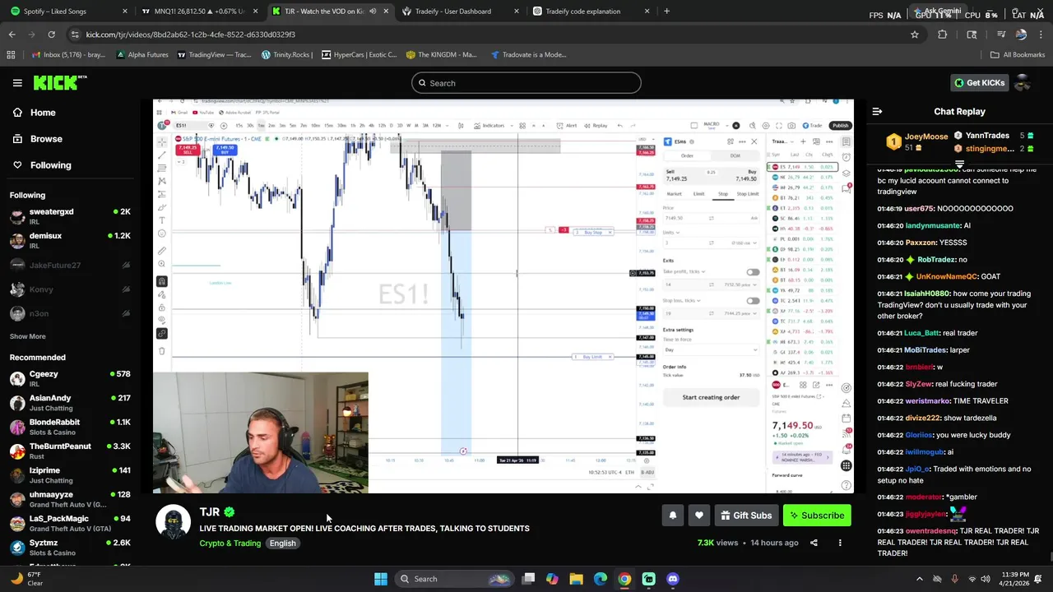Open the Kick profile avatar menu
This screenshot has width=1053, height=592.
[1023, 83]
